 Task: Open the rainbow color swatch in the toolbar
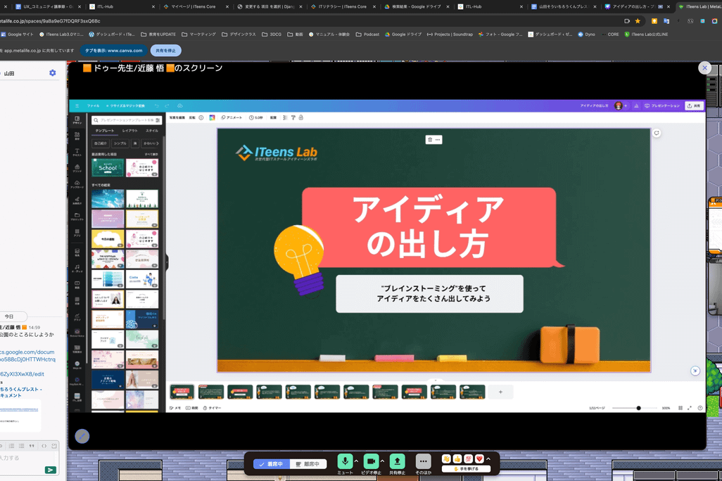click(213, 118)
